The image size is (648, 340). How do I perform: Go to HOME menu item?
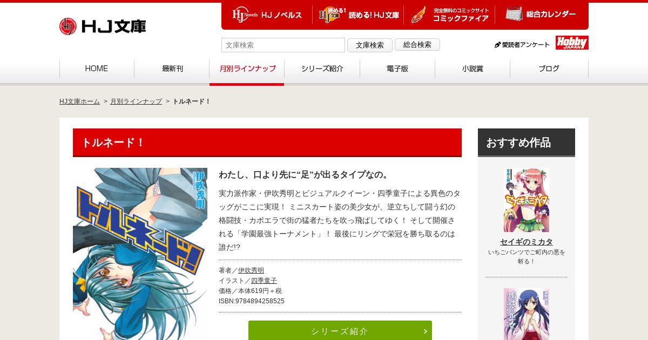97,69
